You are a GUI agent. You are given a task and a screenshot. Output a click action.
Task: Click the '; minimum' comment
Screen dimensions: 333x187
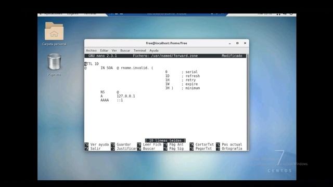tap(190, 88)
